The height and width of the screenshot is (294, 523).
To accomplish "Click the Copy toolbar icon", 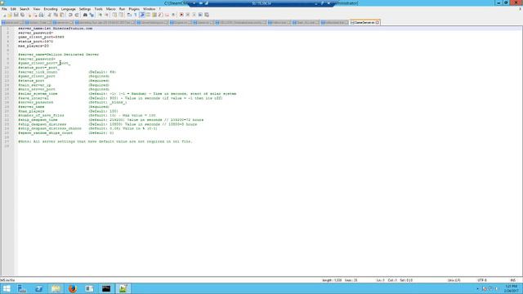I will click(56, 15).
